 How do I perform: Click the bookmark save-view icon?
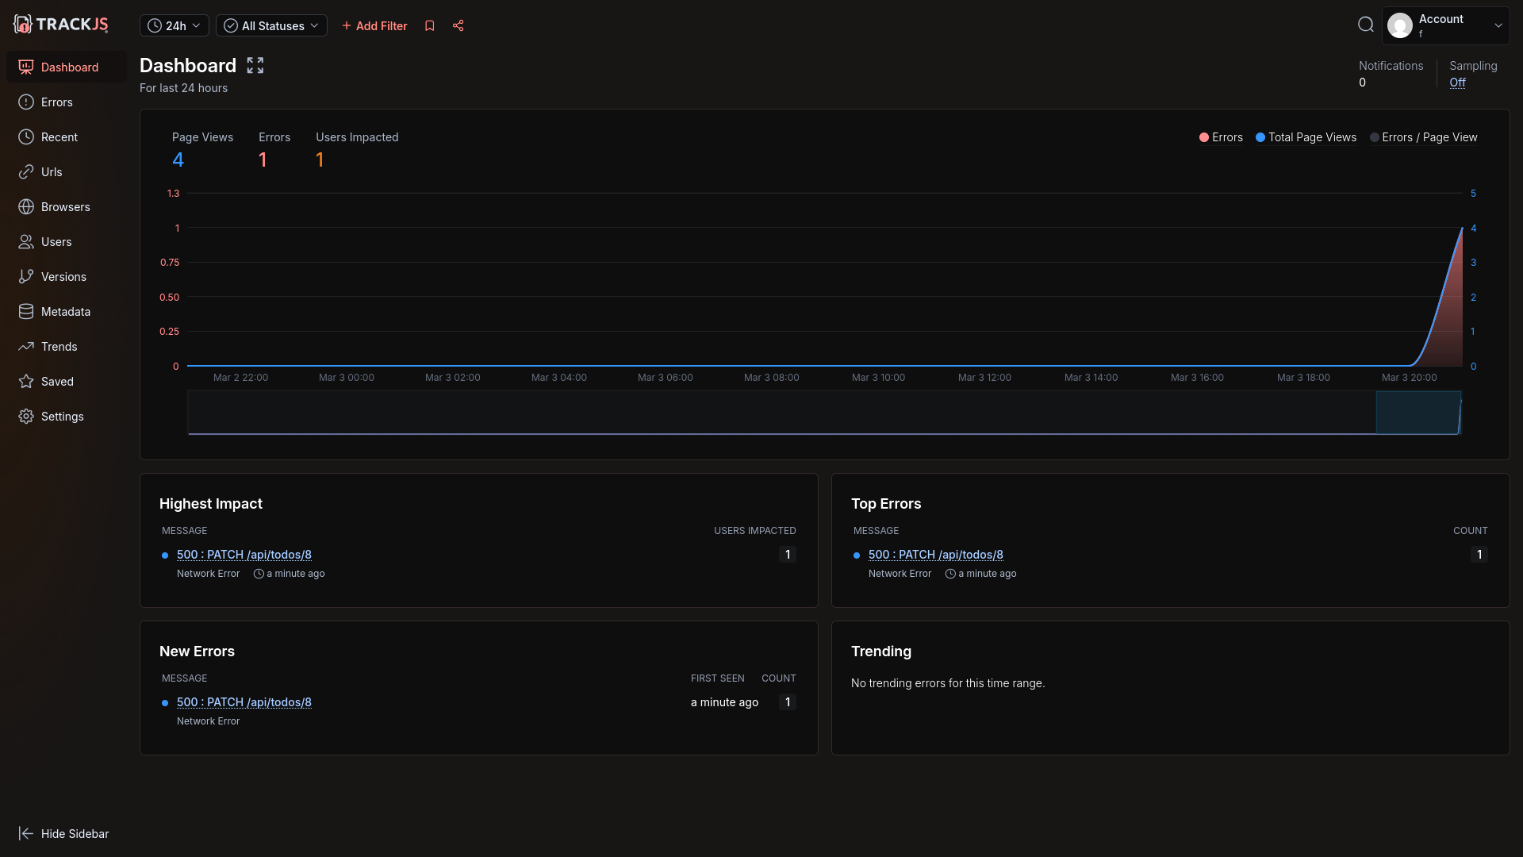pos(430,25)
